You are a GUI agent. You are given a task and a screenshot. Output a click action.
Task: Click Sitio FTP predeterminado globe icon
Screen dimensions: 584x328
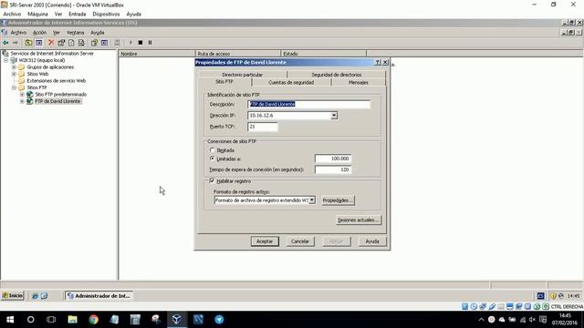tap(30, 95)
